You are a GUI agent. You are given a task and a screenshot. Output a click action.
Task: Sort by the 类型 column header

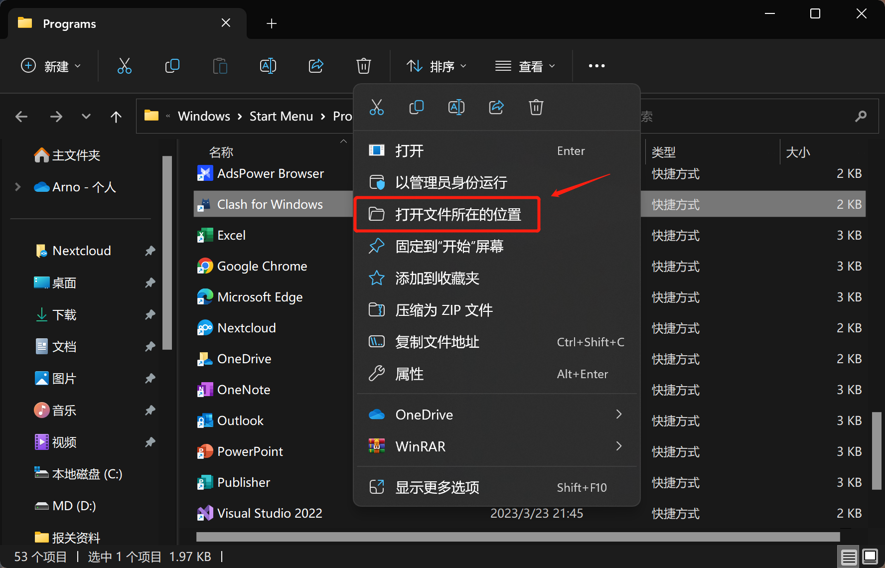[664, 152]
